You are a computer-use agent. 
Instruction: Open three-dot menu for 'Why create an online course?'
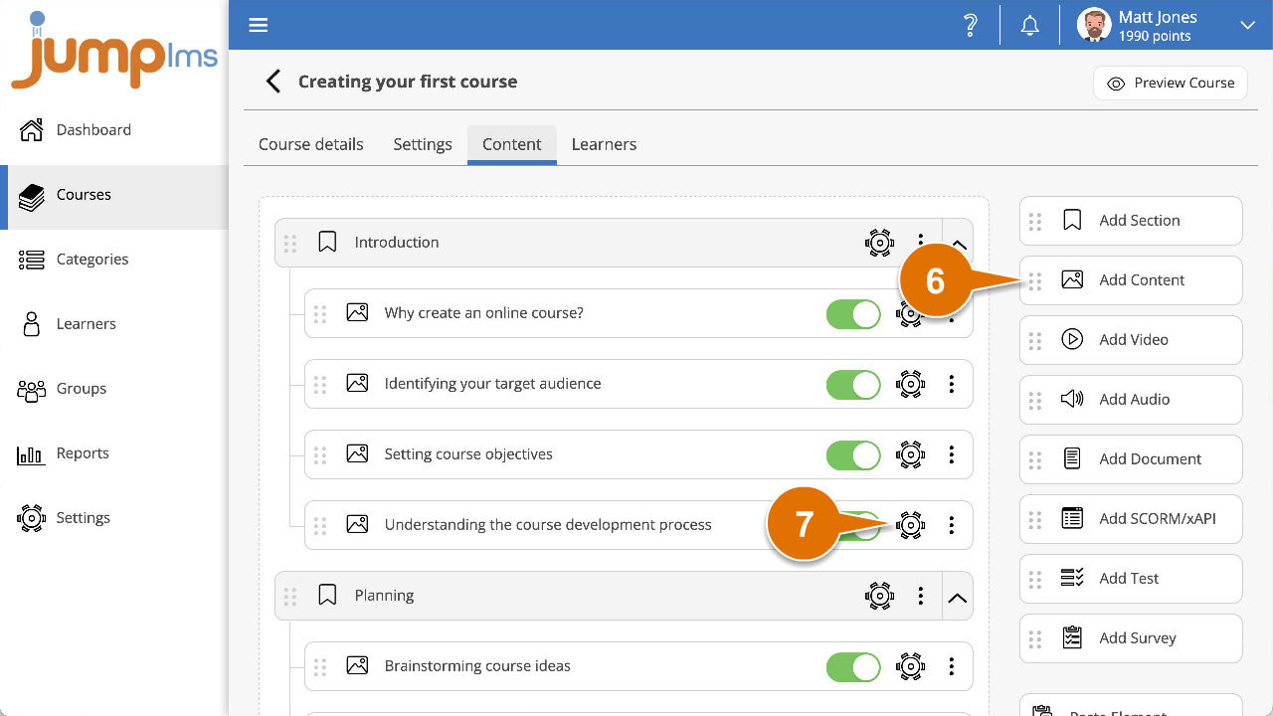coord(952,318)
